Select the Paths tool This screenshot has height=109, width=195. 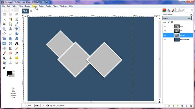tap(10, 24)
